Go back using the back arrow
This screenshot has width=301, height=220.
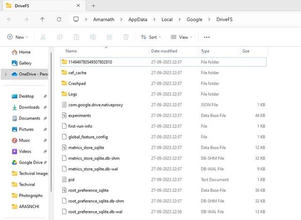(9, 19)
